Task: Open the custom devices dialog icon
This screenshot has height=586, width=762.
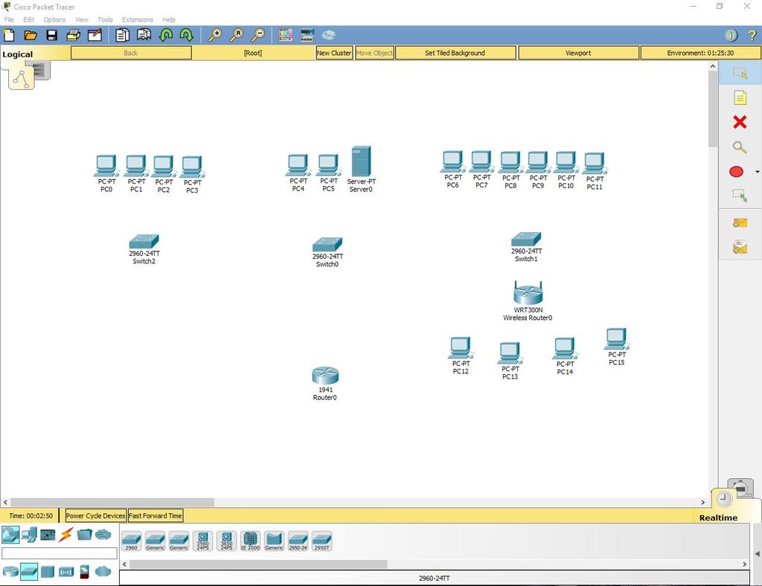Action: point(307,35)
